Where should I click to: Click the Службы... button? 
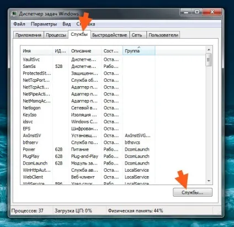[193, 192]
